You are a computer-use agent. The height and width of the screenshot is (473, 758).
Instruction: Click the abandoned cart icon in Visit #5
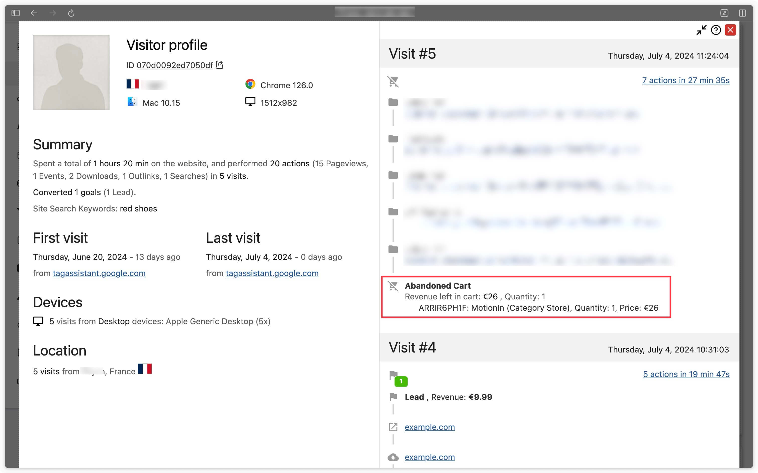coord(394,286)
